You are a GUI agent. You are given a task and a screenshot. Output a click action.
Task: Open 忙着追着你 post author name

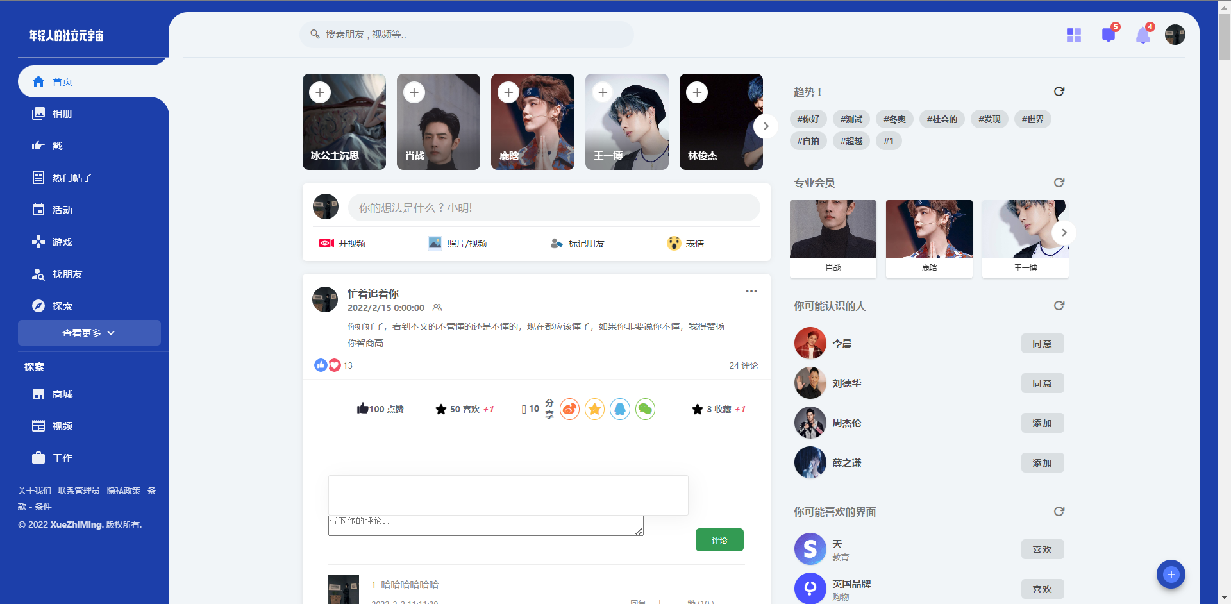(x=373, y=294)
